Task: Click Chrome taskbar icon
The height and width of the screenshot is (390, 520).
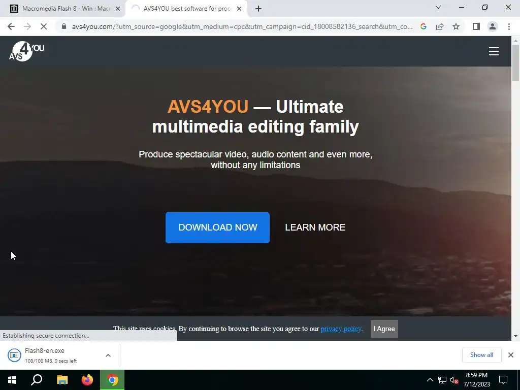Action: click(112, 380)
